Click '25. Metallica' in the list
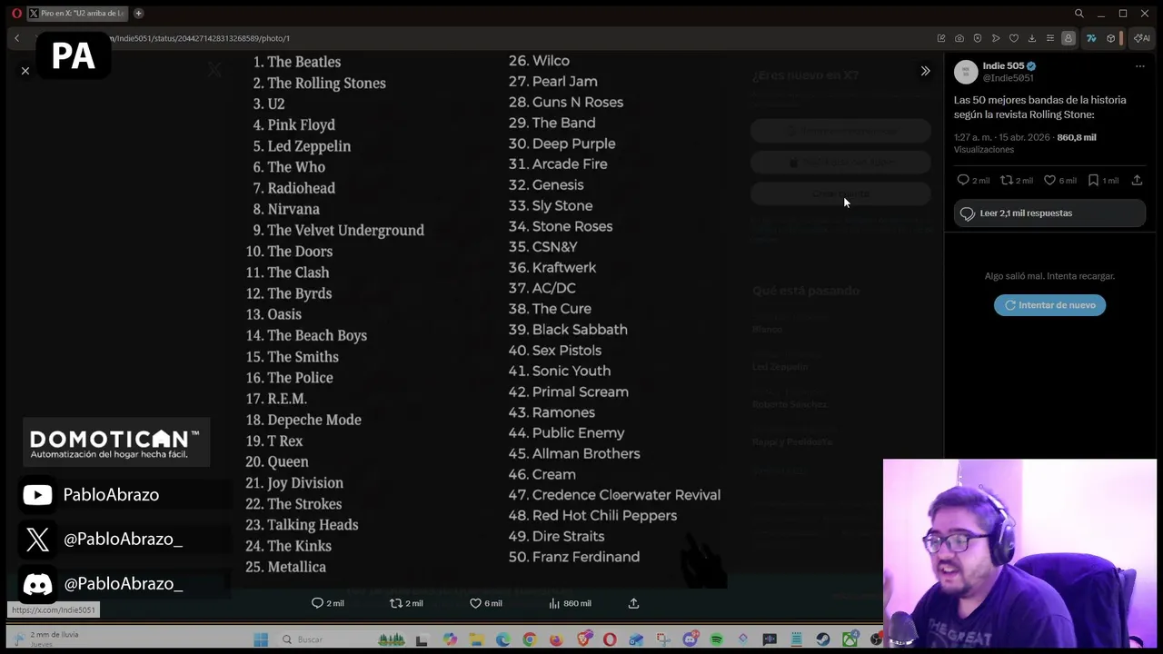Viewport: 1163px width, 654px height. pyautogui.click(x=285, y=567)
